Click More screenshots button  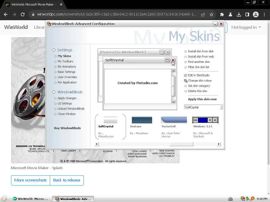coord(31,180)
